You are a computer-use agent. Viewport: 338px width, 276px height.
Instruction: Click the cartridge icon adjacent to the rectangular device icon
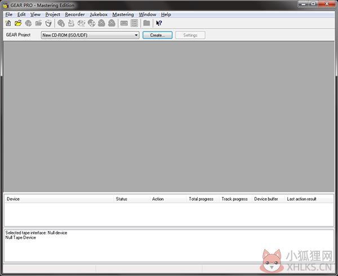pos(112,23)
